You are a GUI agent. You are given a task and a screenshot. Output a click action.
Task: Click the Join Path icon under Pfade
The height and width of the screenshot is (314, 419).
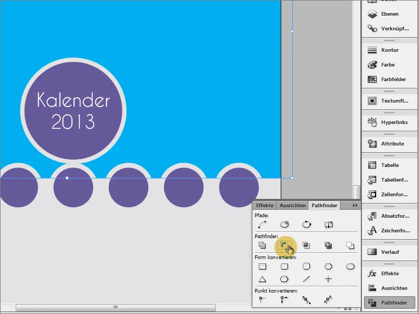coord(262,225)
